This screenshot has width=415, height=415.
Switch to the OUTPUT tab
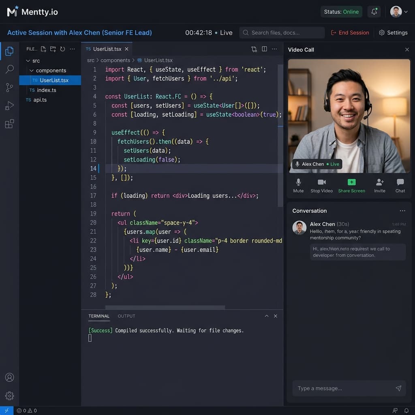(x=126, y=316)
